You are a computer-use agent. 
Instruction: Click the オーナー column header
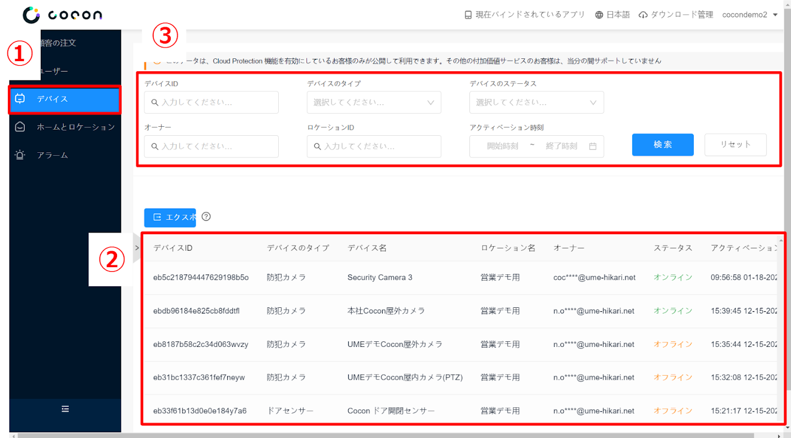(x=569, y=248)
